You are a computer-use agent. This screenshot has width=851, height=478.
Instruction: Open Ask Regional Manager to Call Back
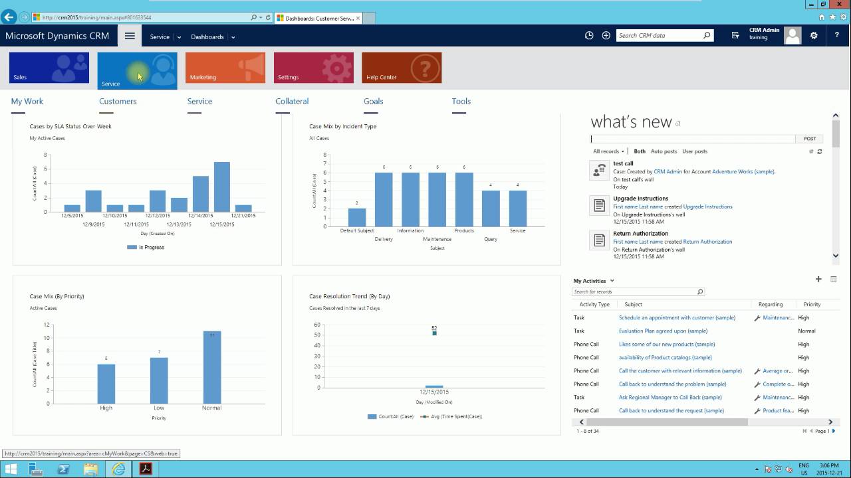tap(670, 397)
